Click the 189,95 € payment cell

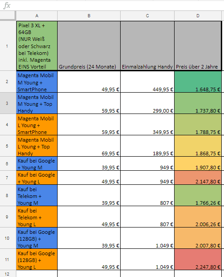[x=147, y=146]
